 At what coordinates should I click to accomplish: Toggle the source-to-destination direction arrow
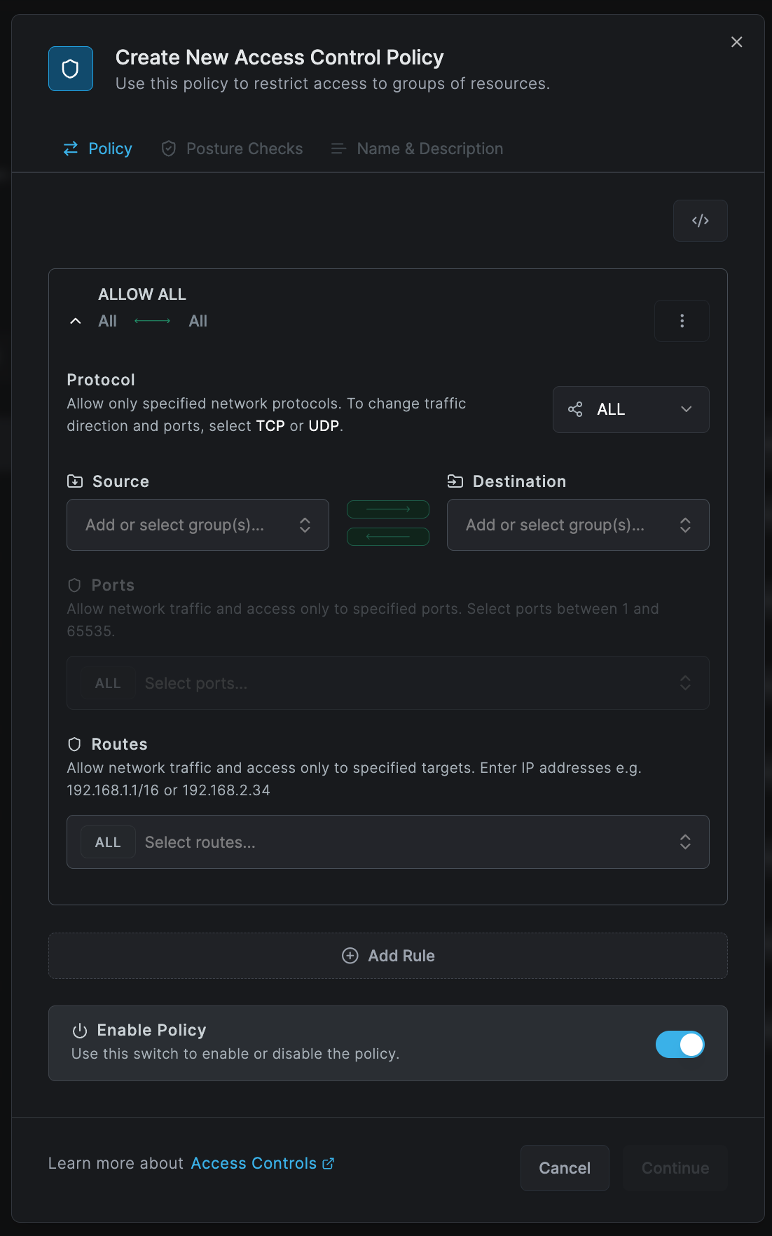(388, 509)
